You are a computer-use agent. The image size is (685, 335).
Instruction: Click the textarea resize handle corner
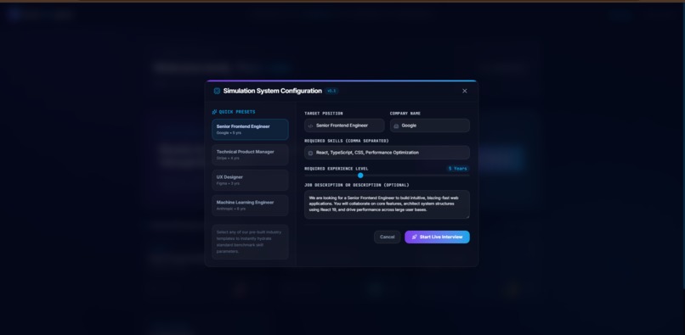(x=467, y=216)
